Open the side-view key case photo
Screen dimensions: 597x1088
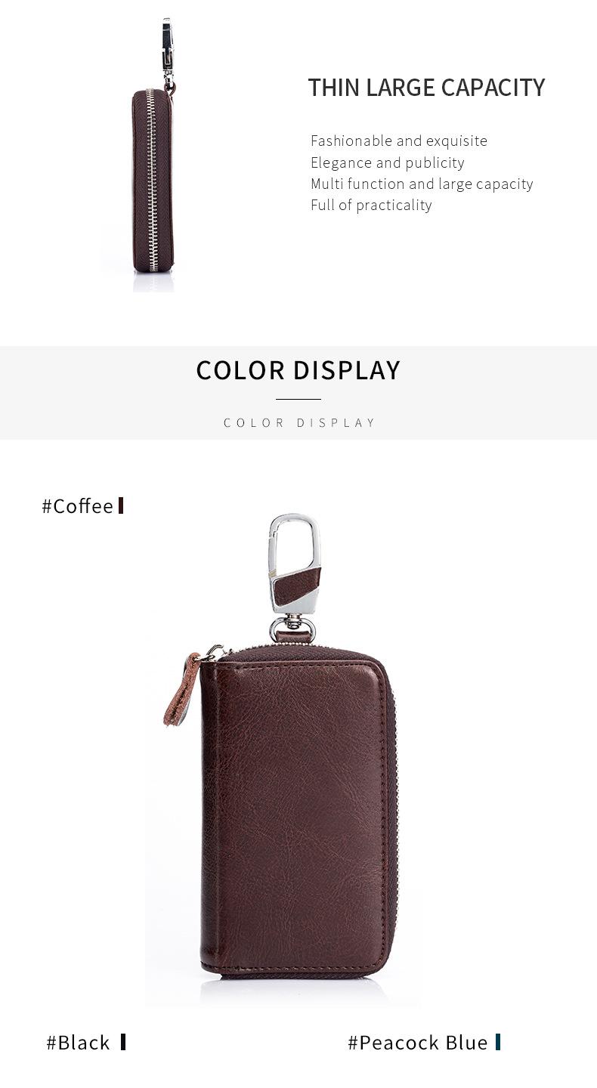[x=153, y=155]
